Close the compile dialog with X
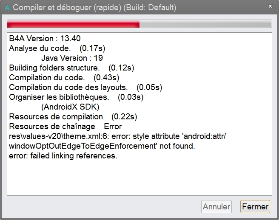This screenshot has width=279, height=220. point(270,6)
